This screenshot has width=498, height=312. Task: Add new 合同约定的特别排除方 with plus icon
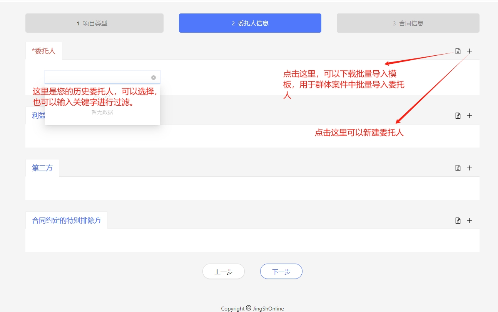pyautogui.click(x=469, y=221)
